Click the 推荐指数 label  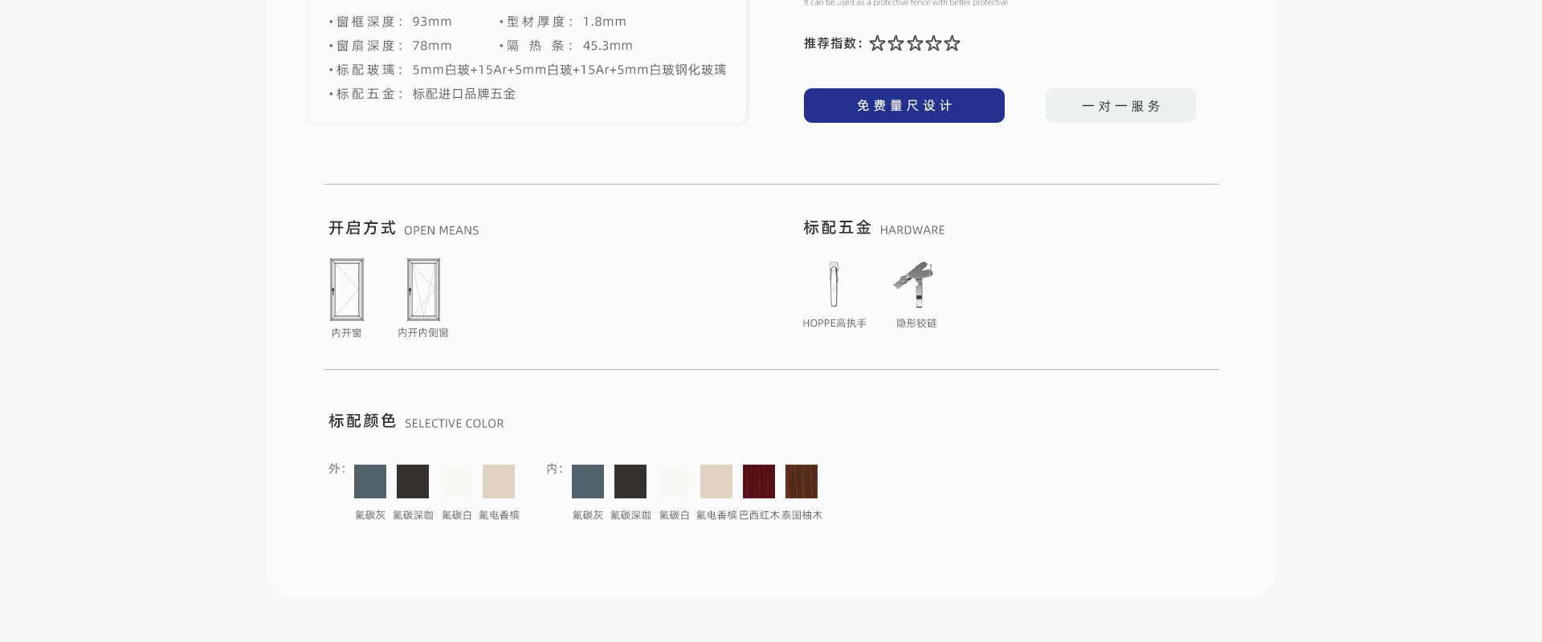point(833,43)
